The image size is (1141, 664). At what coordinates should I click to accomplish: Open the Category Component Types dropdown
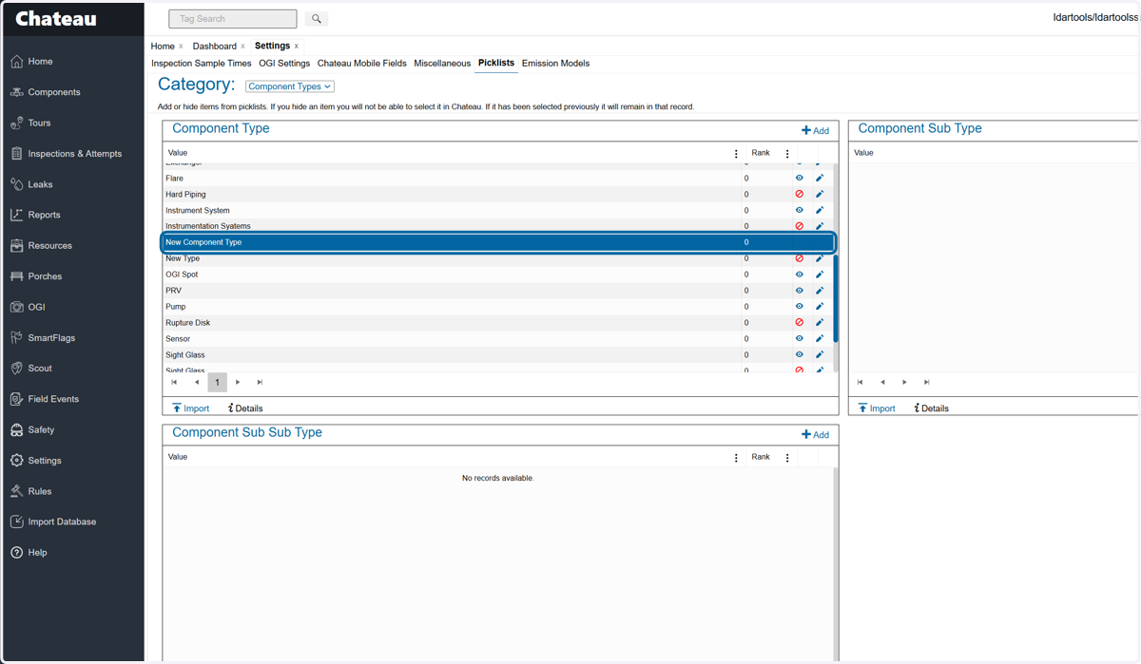click(289, 86)
